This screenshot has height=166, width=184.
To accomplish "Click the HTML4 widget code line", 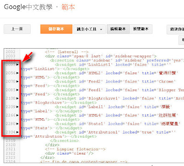I will 116,115.
